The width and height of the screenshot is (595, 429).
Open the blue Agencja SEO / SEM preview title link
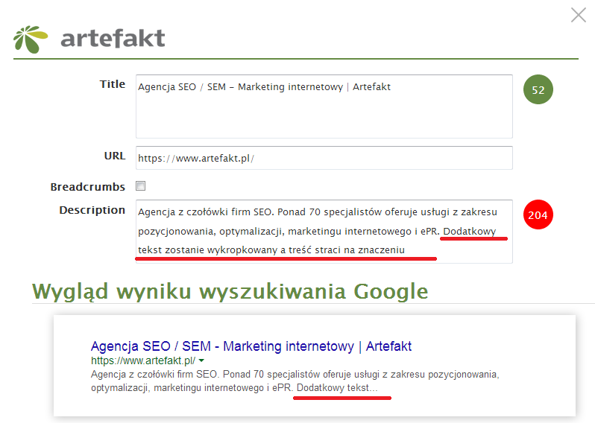251,346
